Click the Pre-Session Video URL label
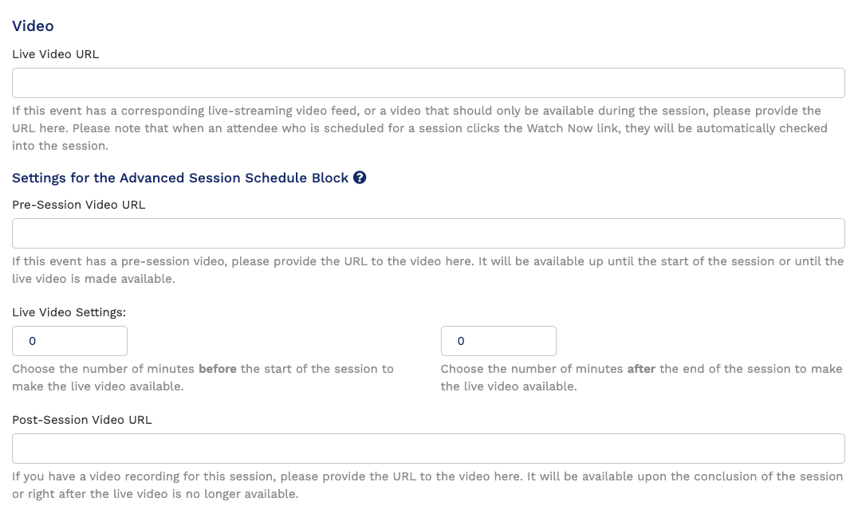The image size is (858, 525). (78, 204)
